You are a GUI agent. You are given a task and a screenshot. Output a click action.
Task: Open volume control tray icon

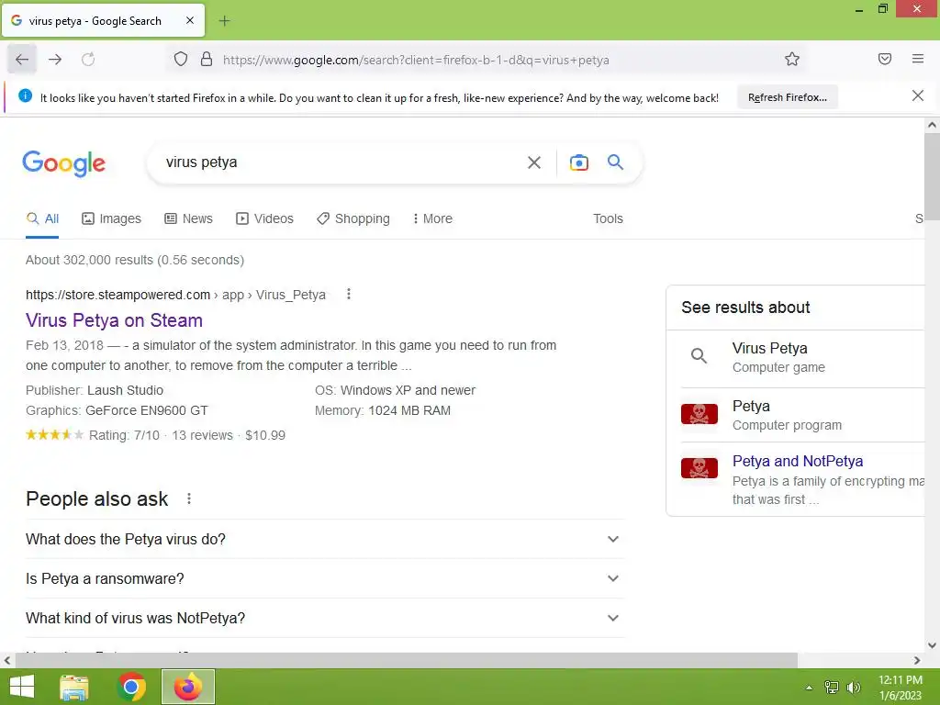(x=853, y=688)
